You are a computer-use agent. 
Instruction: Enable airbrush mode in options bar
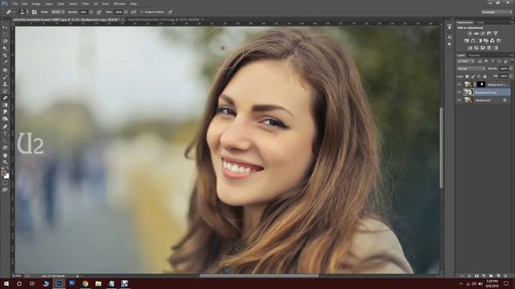coord(134,12)
